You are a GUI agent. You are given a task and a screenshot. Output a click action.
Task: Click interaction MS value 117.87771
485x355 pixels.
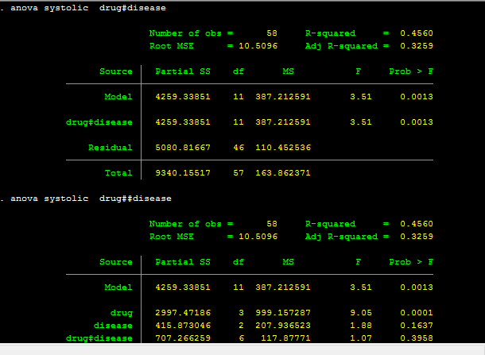[285, 338]
